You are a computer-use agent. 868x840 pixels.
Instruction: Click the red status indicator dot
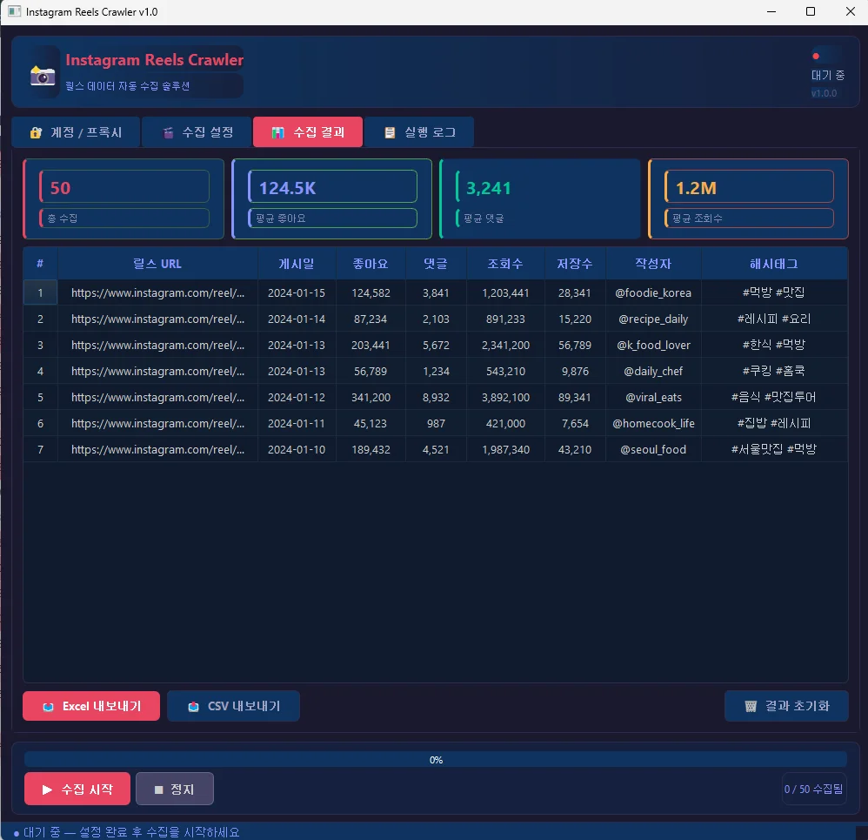(816, 56)
